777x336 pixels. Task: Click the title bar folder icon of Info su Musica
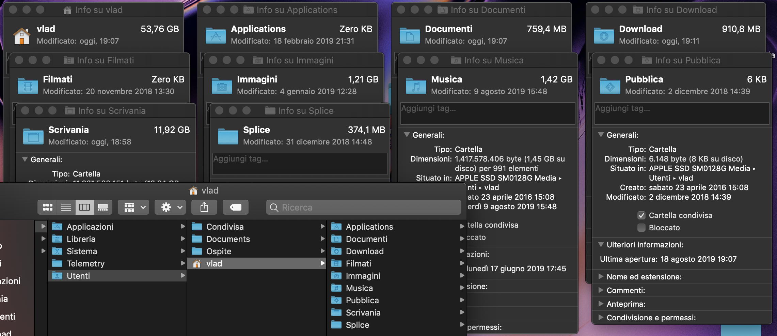coord(456,60)
